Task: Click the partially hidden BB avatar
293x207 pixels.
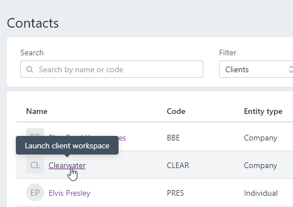Action: pos(35,132)
